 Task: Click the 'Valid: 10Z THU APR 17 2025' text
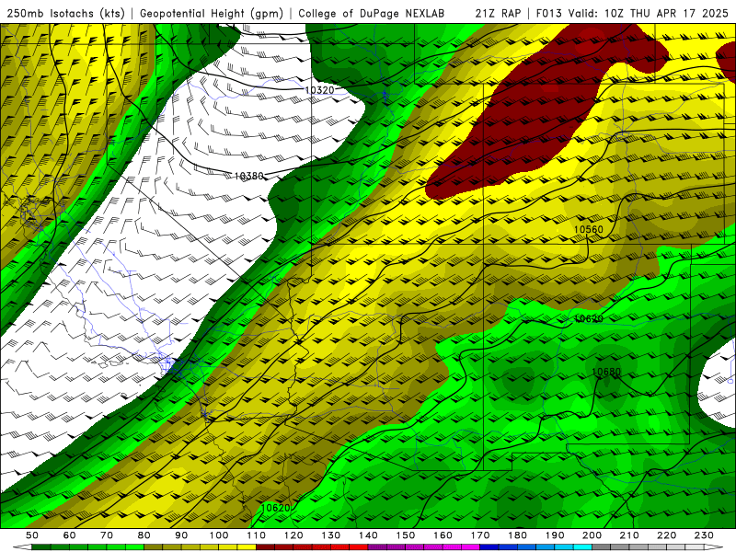point(649,14)
